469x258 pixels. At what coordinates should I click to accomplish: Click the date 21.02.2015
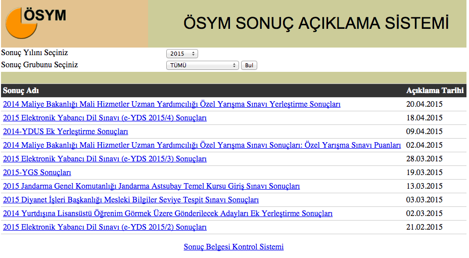pyautogui.click(x=424, y=227)
